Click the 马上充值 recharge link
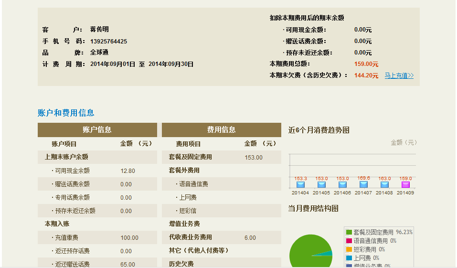Viewport: 457px width, 268px height. (x=399, y=75)
